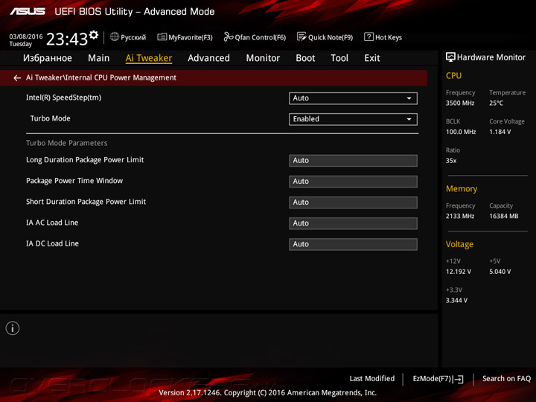Image resolution: width=536 pixels, height=402 pixels.
Task: Click the 1.184 V core voltage value
Action: point(500,132)
